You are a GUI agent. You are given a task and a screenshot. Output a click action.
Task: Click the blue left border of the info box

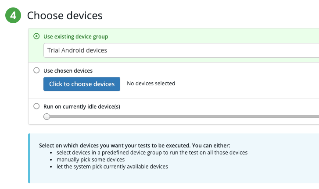(x=29, y=158)
